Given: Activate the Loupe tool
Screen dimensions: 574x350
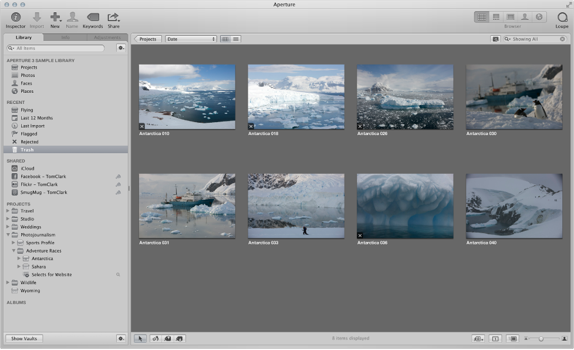Looking at the screenshot, I should click(x=562, y=18).
